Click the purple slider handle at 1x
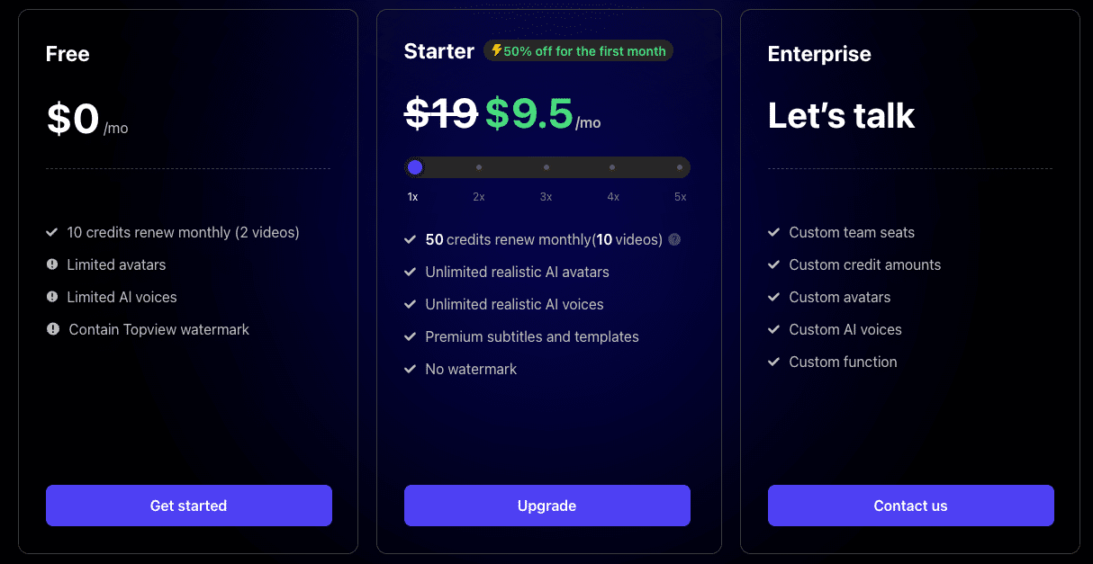 (415, 167)
